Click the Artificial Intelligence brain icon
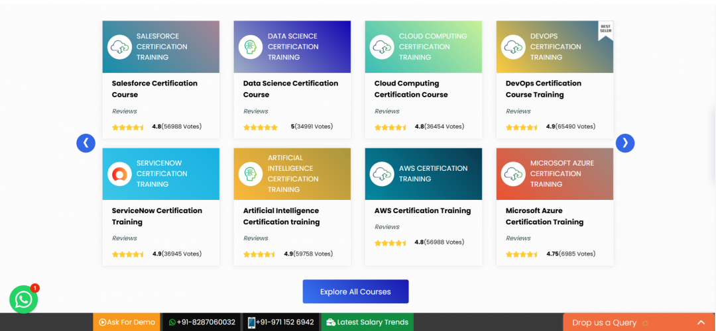Screen dimensions: 716x331 tap(251, 173)
